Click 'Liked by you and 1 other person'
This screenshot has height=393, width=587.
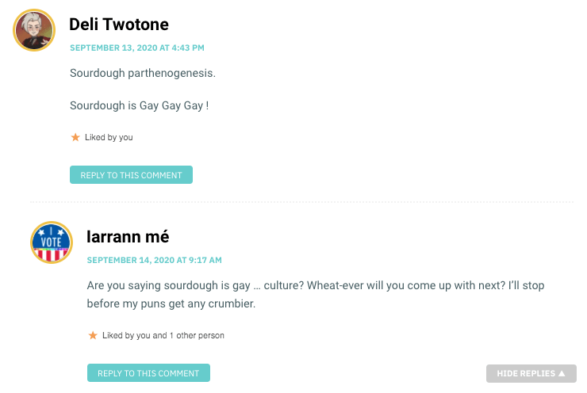[x=163, y=335]
